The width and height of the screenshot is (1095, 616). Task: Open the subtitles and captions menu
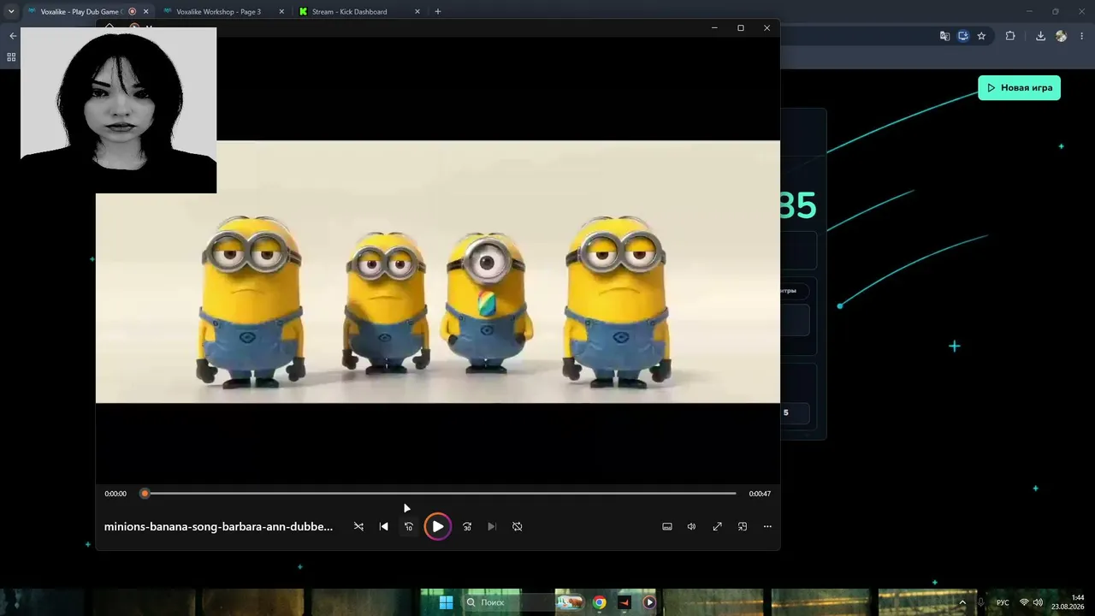click(667, 526)
